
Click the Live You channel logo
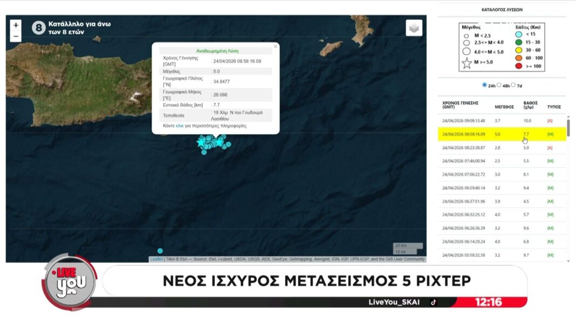coord(69,282)
